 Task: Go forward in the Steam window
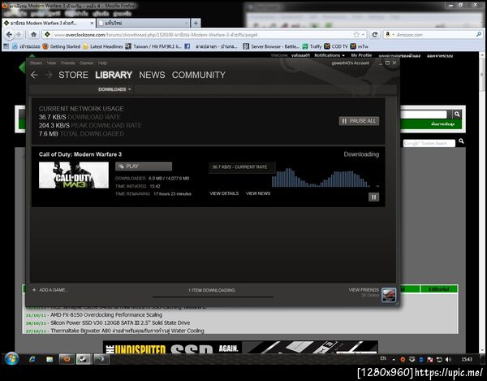coord(49,75)
